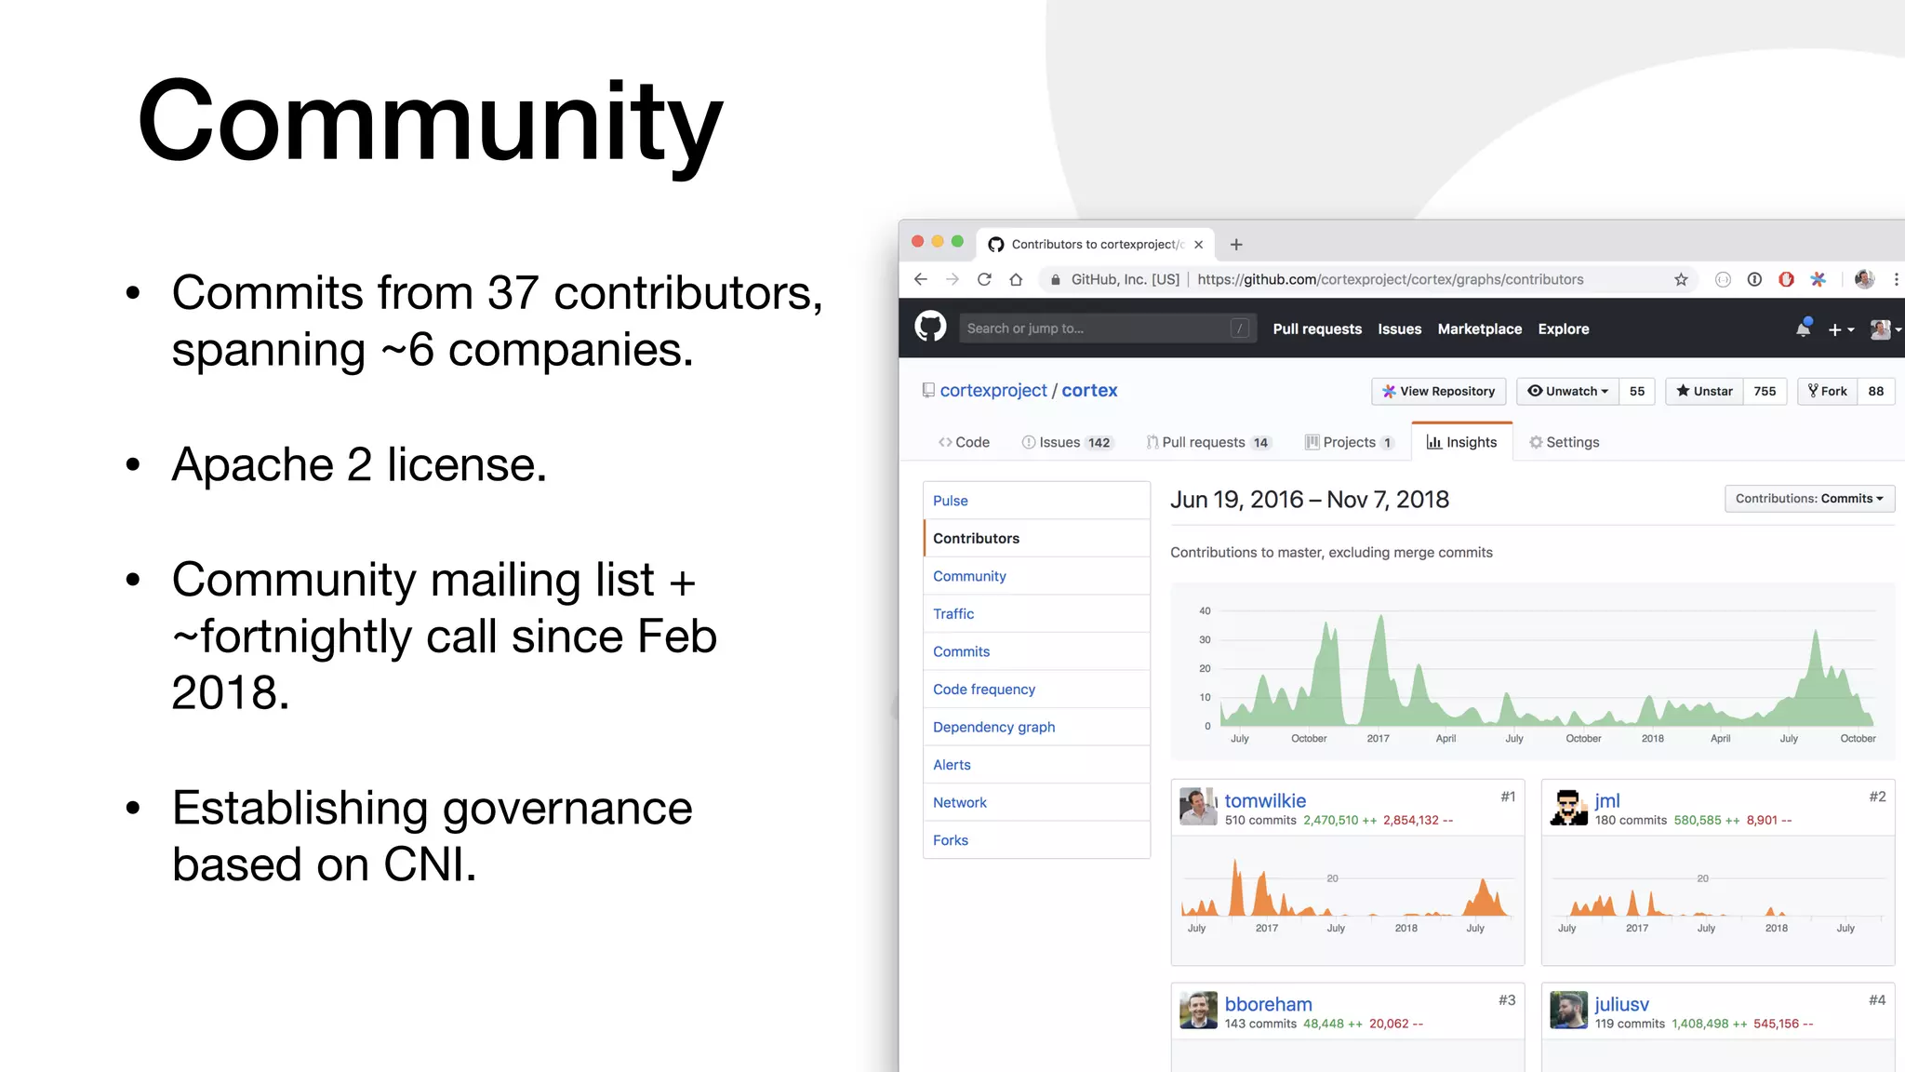
Task: Open Pull requests in top navigation
Action: (x=1317, y=329)
